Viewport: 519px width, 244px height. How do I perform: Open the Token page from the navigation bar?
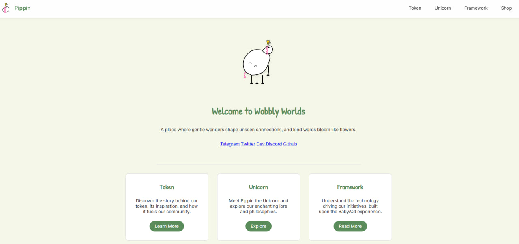415,8
